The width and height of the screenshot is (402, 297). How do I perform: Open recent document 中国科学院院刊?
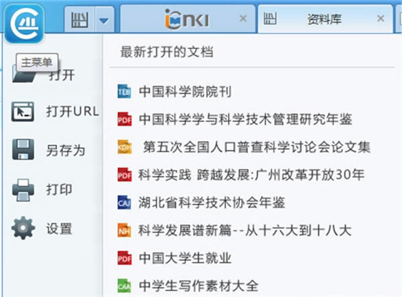[x=185, y=92]
